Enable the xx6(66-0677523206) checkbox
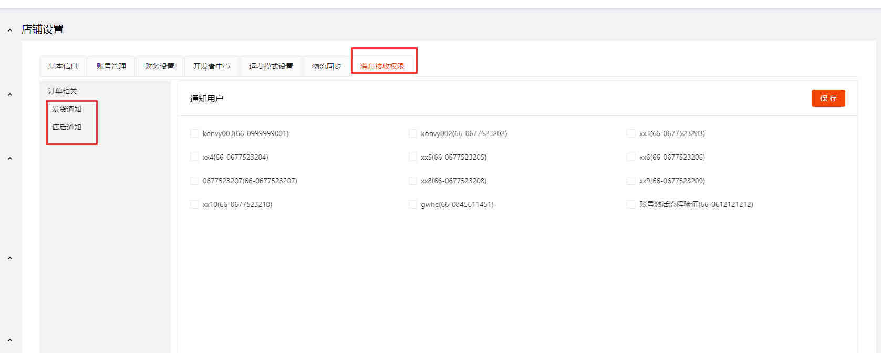Viewport: 881px width, 353px height. (x=631, y=157)
